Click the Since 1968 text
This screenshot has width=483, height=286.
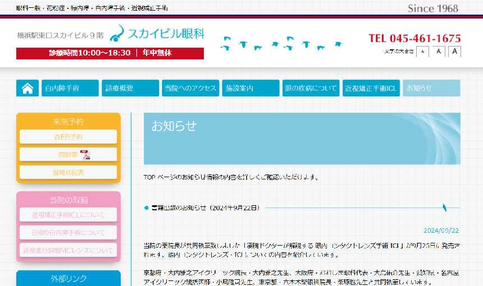tap(433, 8)
